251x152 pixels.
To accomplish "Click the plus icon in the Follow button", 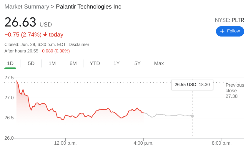I will [x=222, y=31].
